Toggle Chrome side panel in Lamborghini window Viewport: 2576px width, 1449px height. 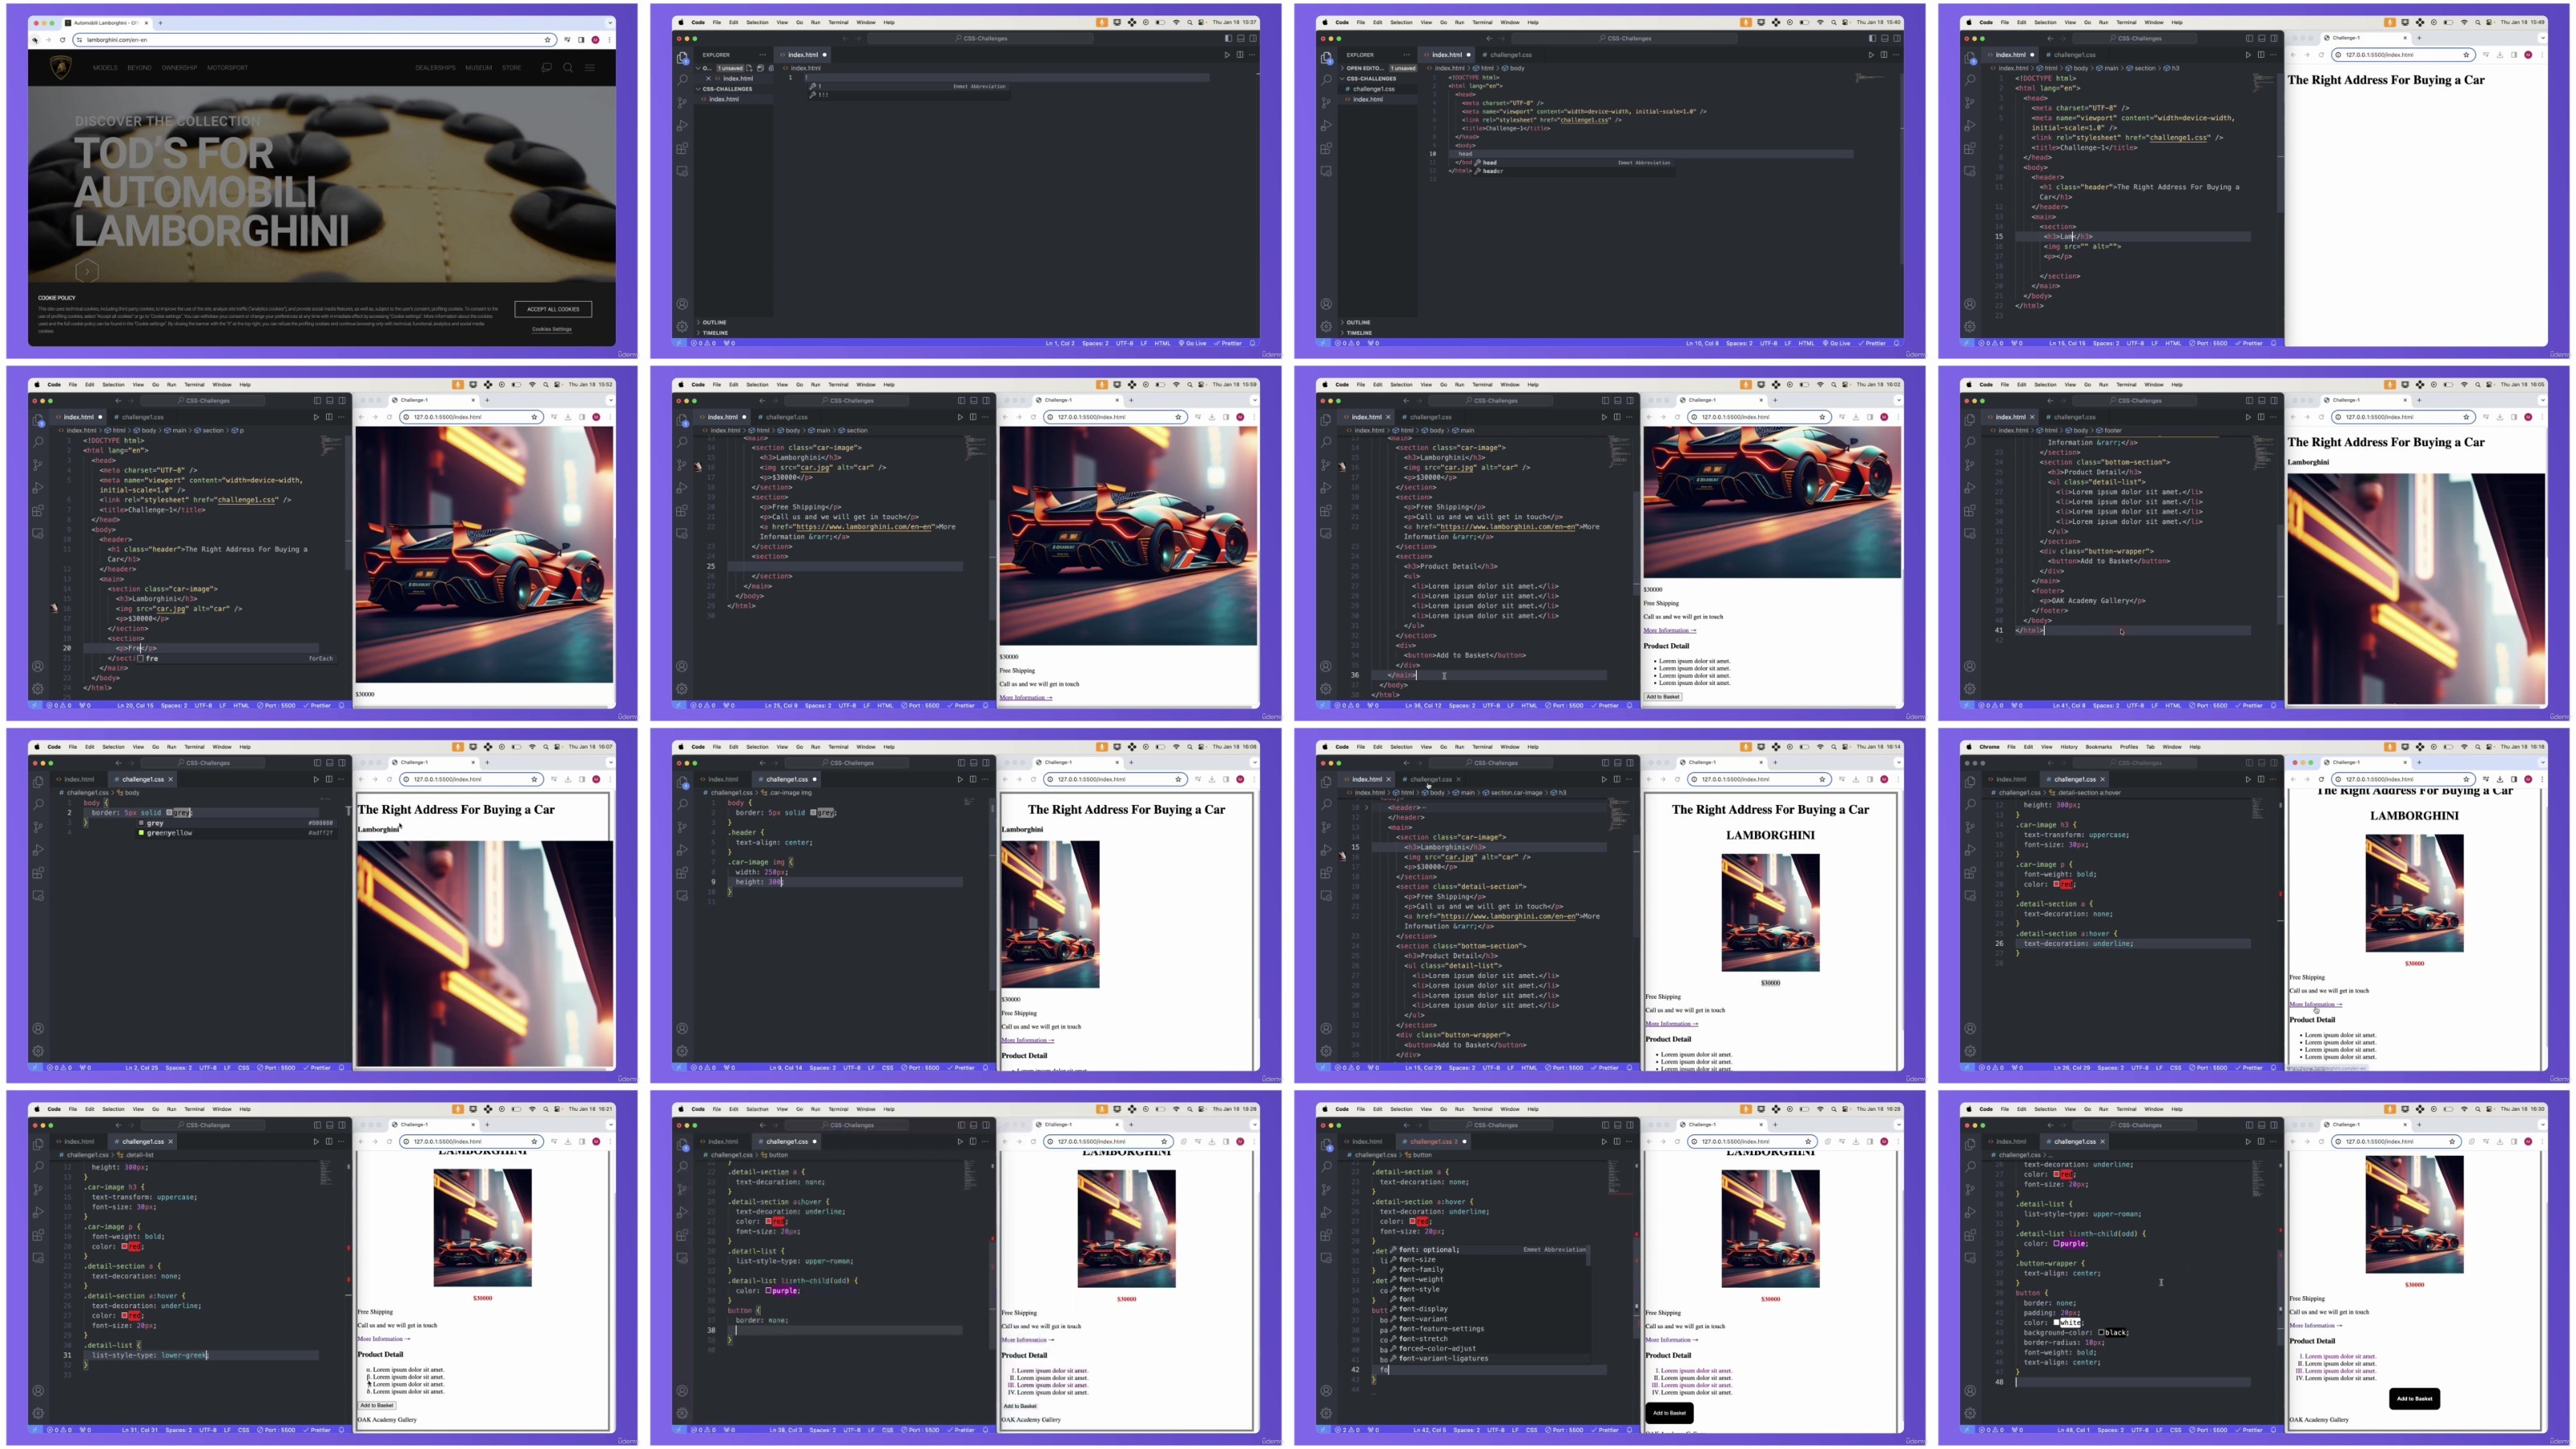[581, 40]
